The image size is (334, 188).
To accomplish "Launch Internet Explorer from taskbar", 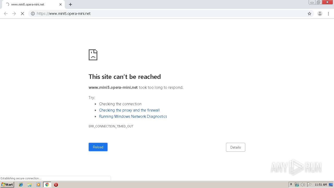I will (21, 185).
